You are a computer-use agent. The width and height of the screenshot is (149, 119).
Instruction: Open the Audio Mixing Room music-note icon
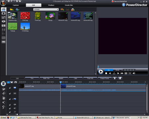click(x=3, y=30)
